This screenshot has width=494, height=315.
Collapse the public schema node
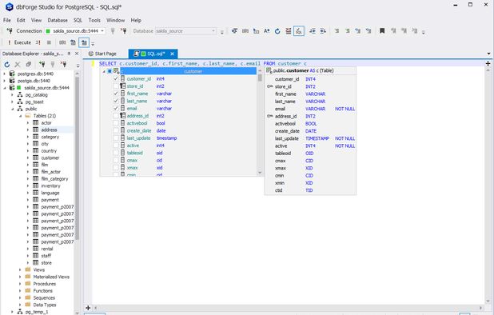(x=12, y=109)
